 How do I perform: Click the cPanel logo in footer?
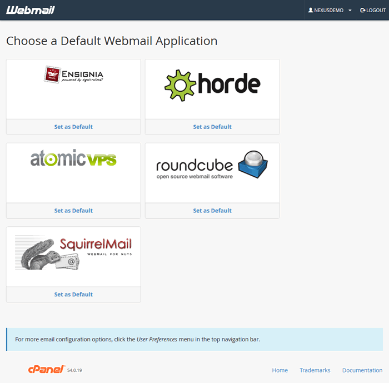coord(47,369)
